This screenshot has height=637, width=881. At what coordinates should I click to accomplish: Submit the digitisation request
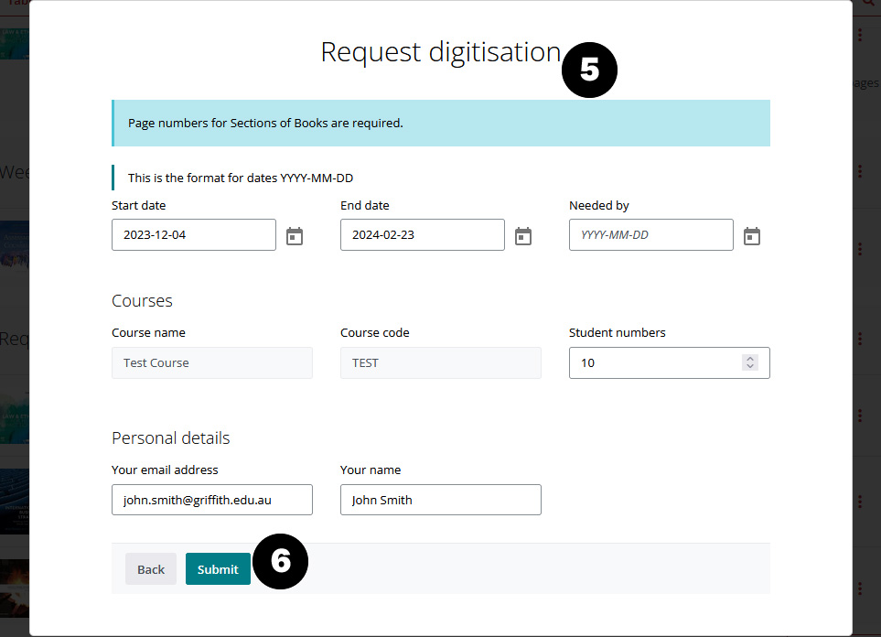tap(218, 569)
